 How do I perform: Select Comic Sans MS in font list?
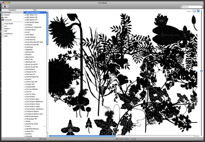tap(32, 82)
